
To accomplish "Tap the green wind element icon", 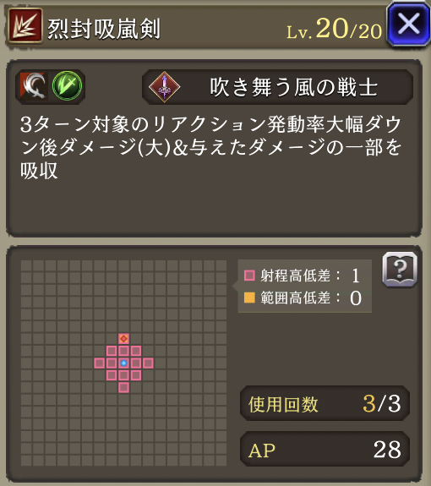I will pyautogui.click(x=68, y=86).
